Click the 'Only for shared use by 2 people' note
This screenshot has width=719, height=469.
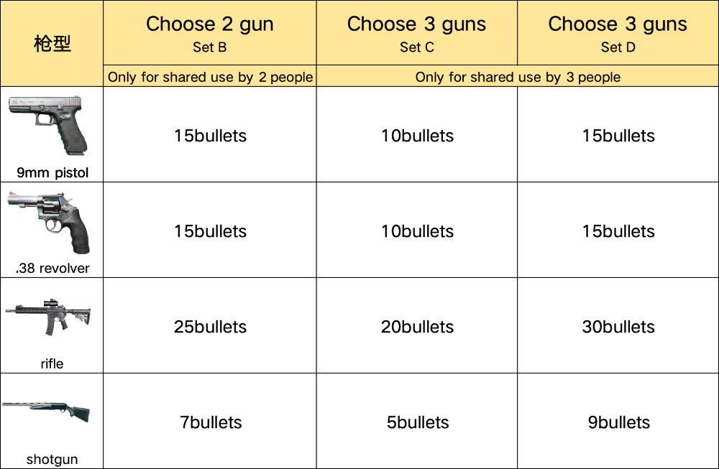tap(210, 78)
